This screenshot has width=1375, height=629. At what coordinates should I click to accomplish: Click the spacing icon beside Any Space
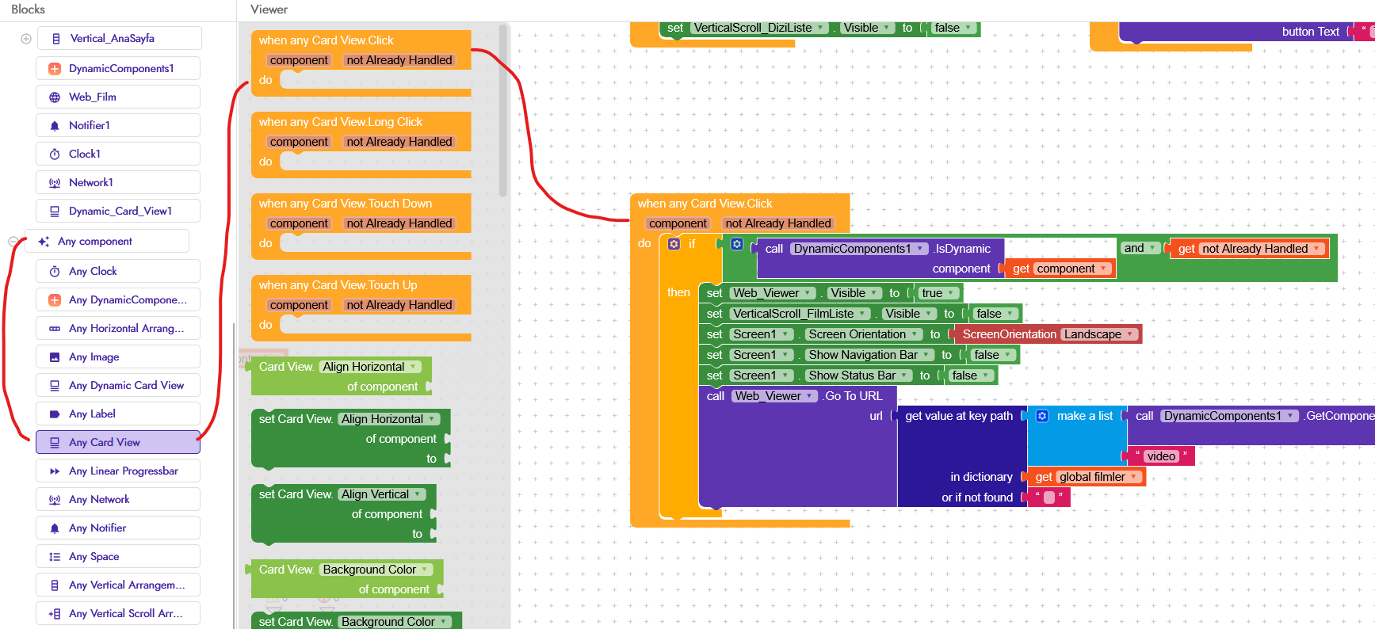(x=55, y=557)
